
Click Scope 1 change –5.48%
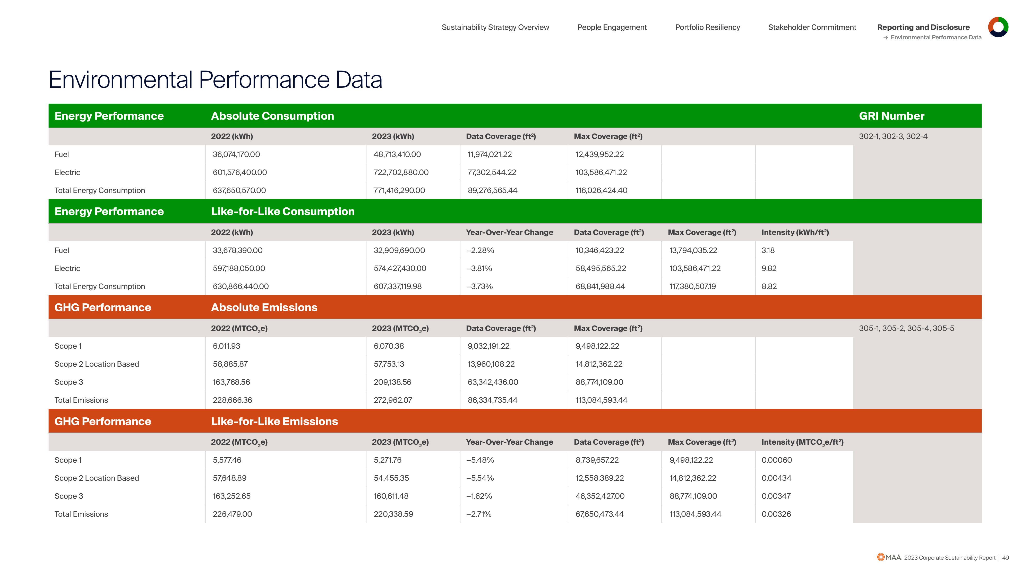[480, 460]
